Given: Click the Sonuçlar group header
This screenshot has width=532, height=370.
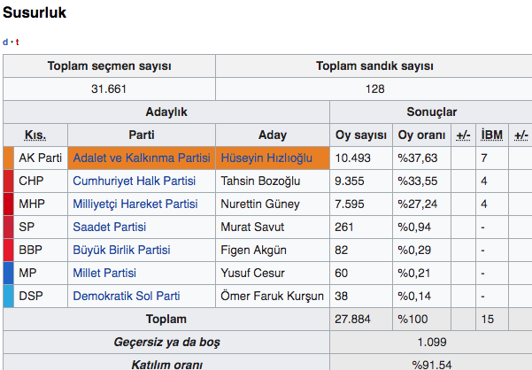Looking at the screenshot, I should [x=432, y=112].
